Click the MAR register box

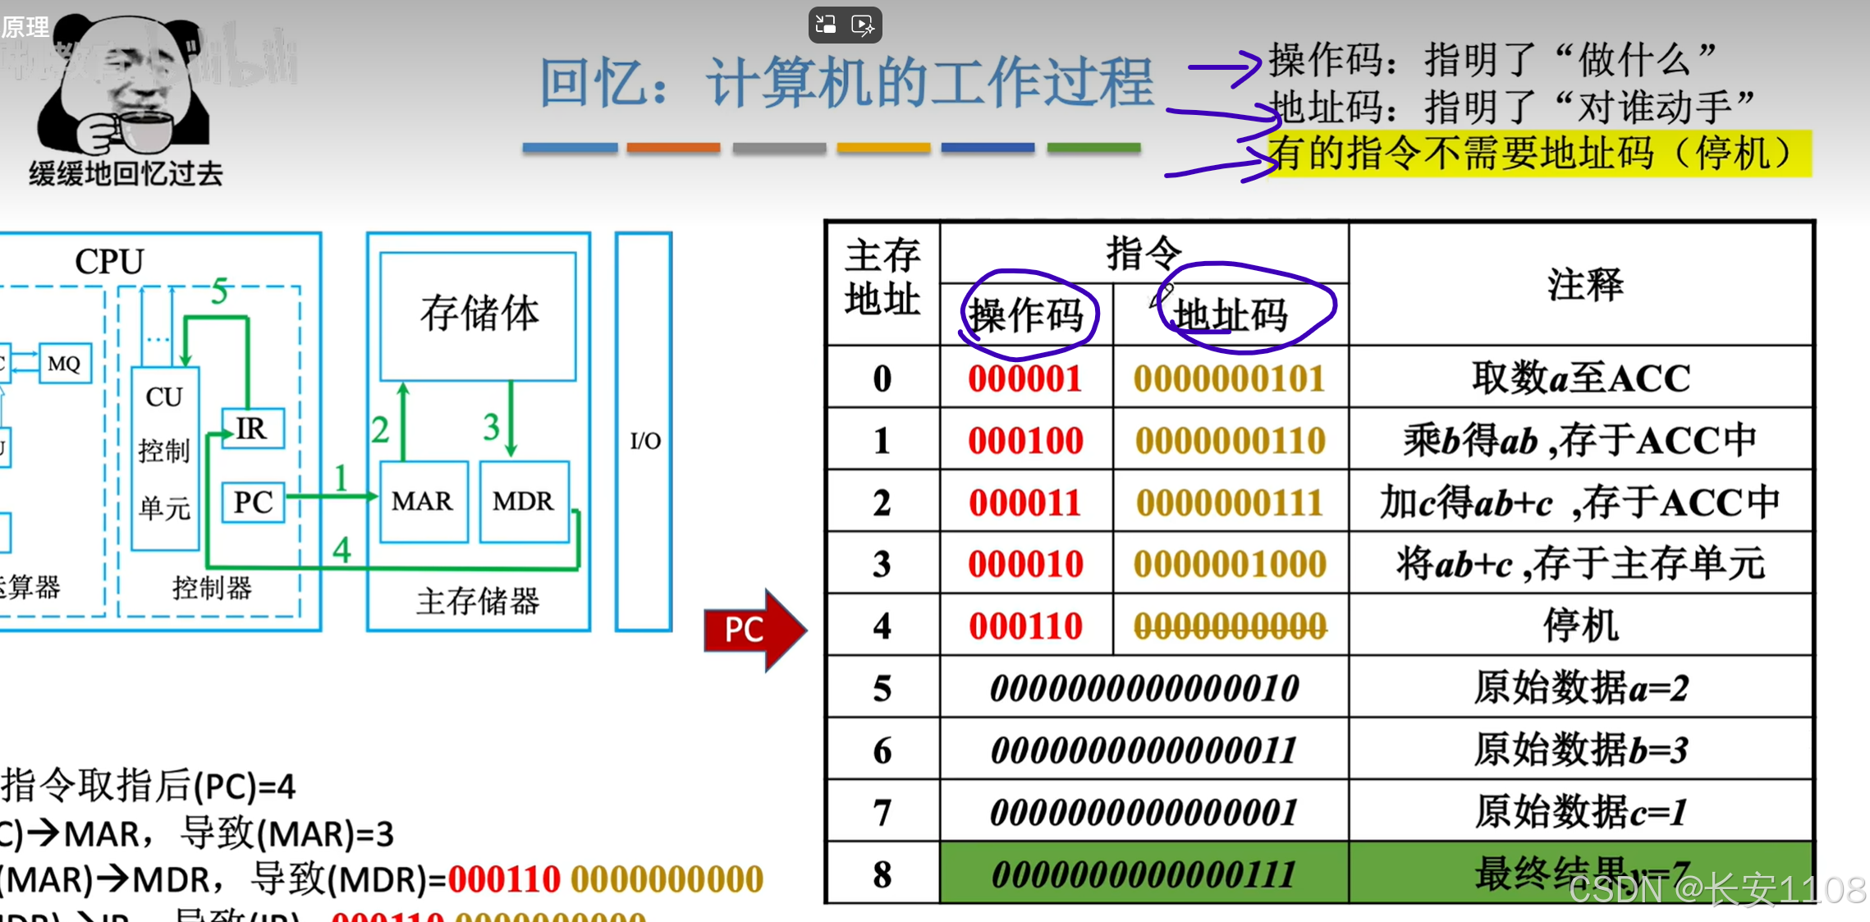tap(423, 501)
